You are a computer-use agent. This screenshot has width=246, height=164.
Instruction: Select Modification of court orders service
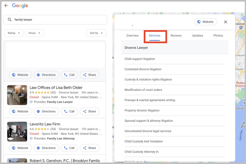tap(175, 90)
